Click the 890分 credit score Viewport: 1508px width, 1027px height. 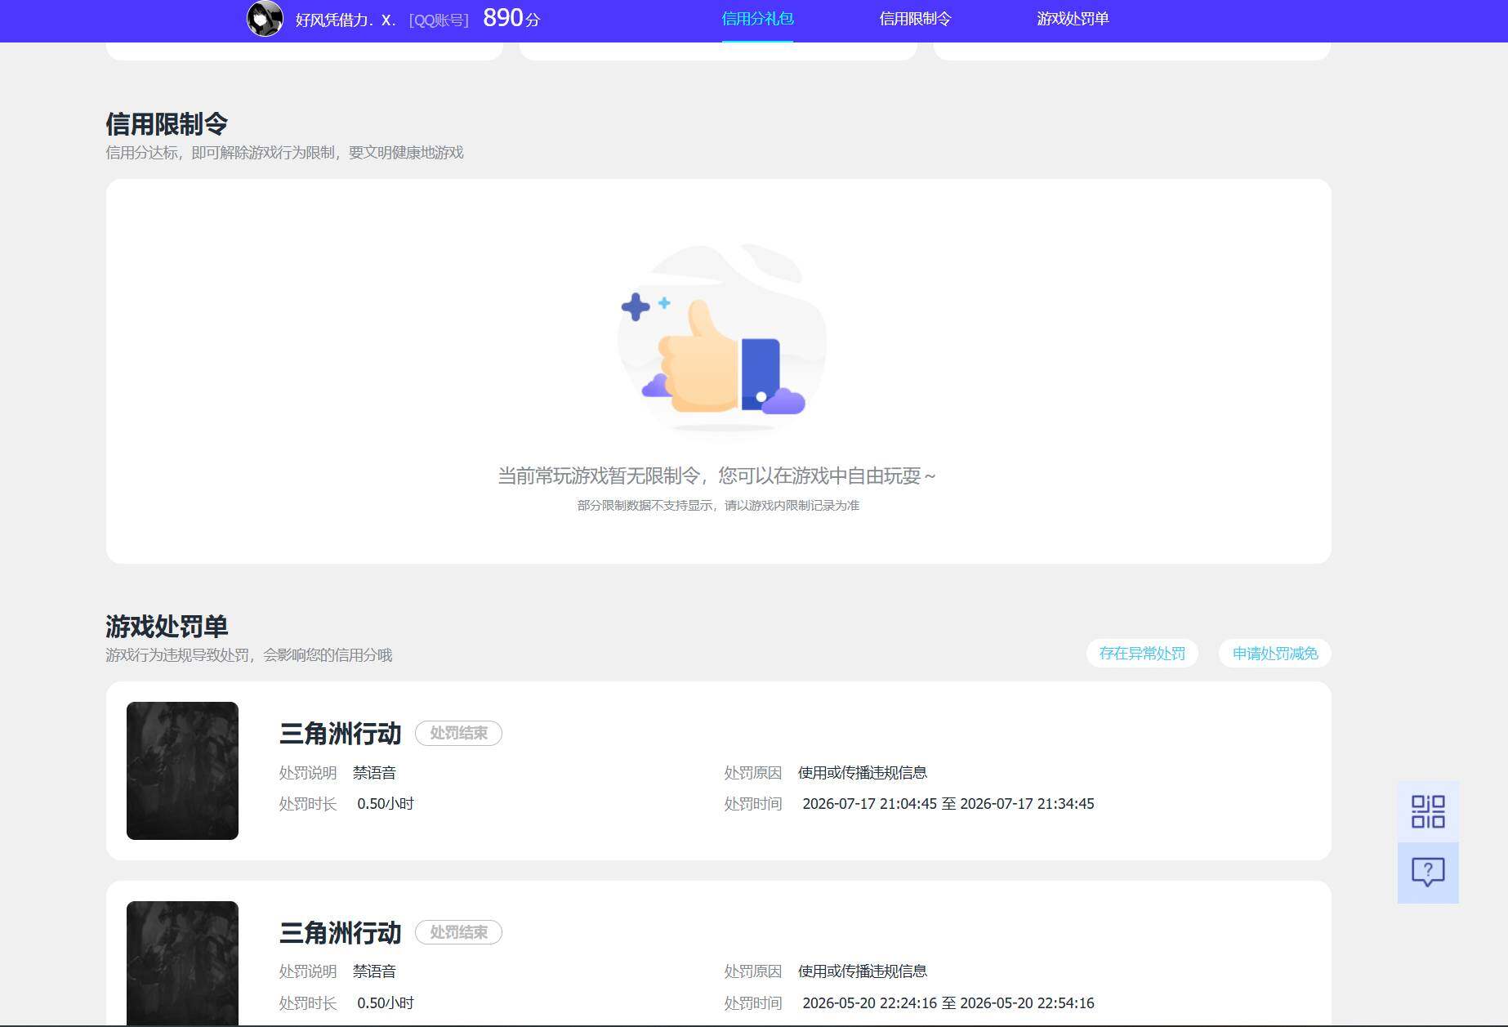(511, 18)
